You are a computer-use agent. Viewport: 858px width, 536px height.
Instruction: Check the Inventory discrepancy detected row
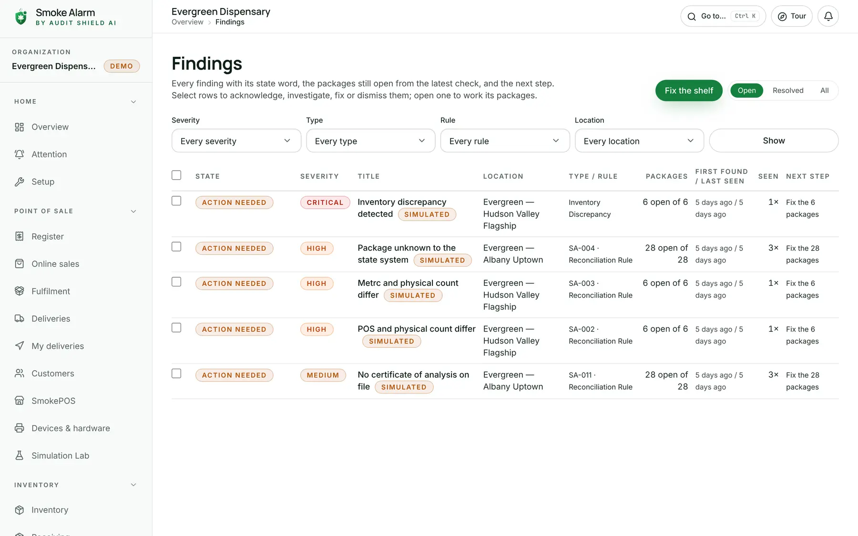click(176, 201)
